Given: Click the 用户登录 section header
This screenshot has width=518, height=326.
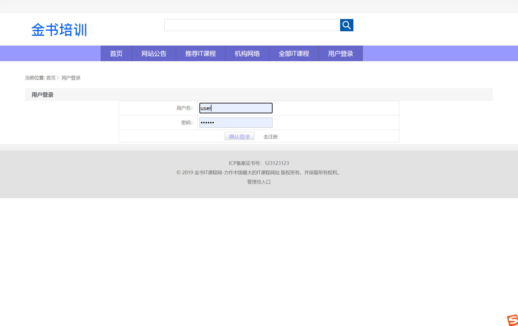Looking at the screenshot, I should tap(42, 95).
